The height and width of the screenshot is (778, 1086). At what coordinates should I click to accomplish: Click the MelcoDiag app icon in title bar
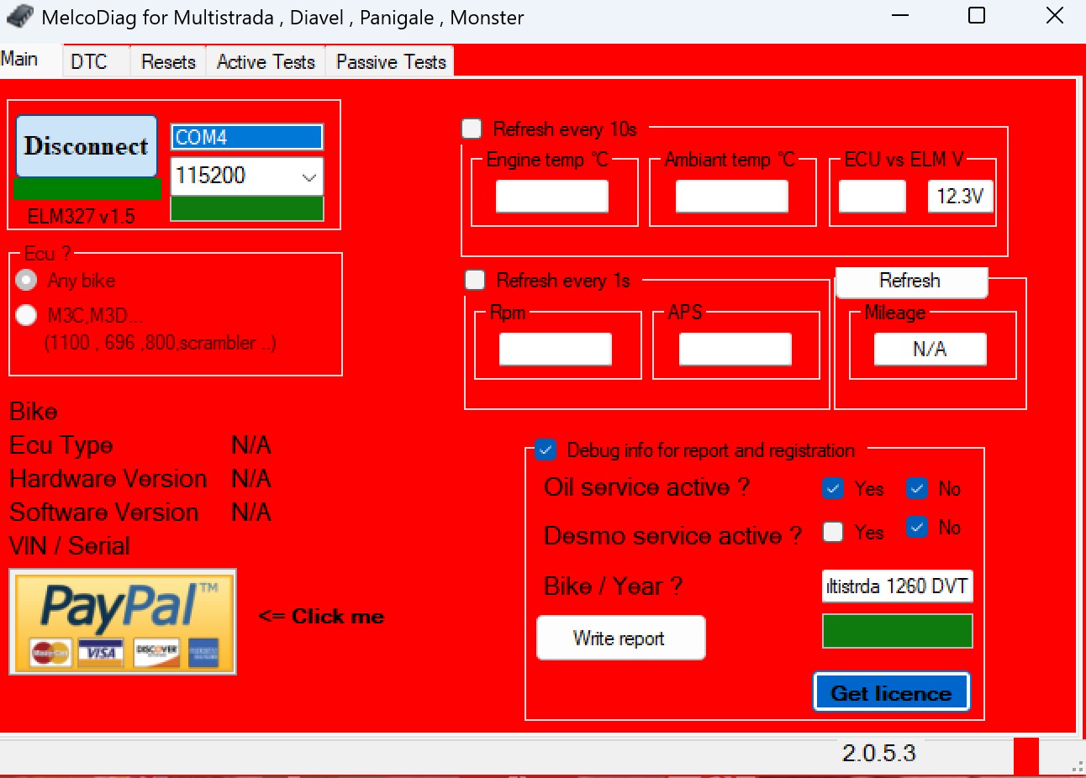(19, 17)
